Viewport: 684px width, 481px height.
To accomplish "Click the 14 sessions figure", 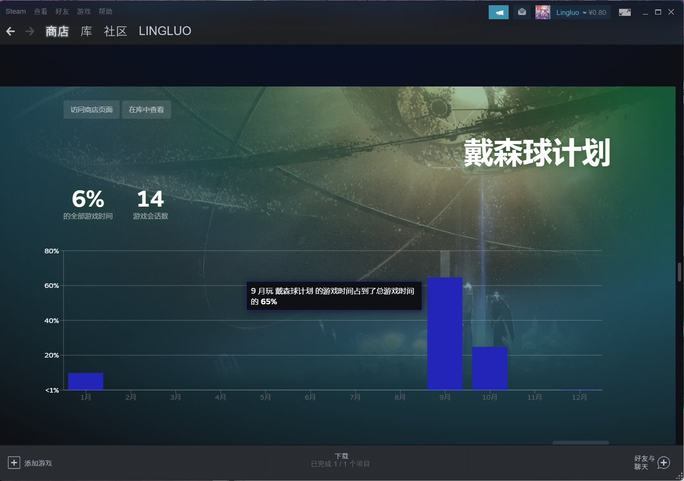I will coord(150,199).
